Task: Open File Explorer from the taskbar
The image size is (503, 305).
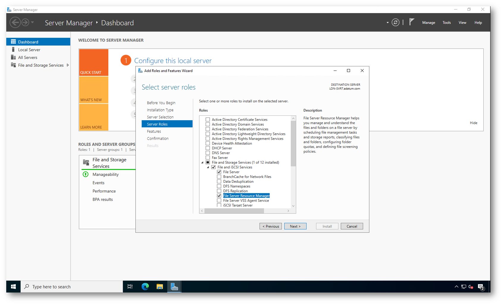Action: pos(160,287)
